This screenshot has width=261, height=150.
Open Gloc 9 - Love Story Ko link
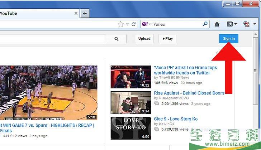[x=176, y=119]
